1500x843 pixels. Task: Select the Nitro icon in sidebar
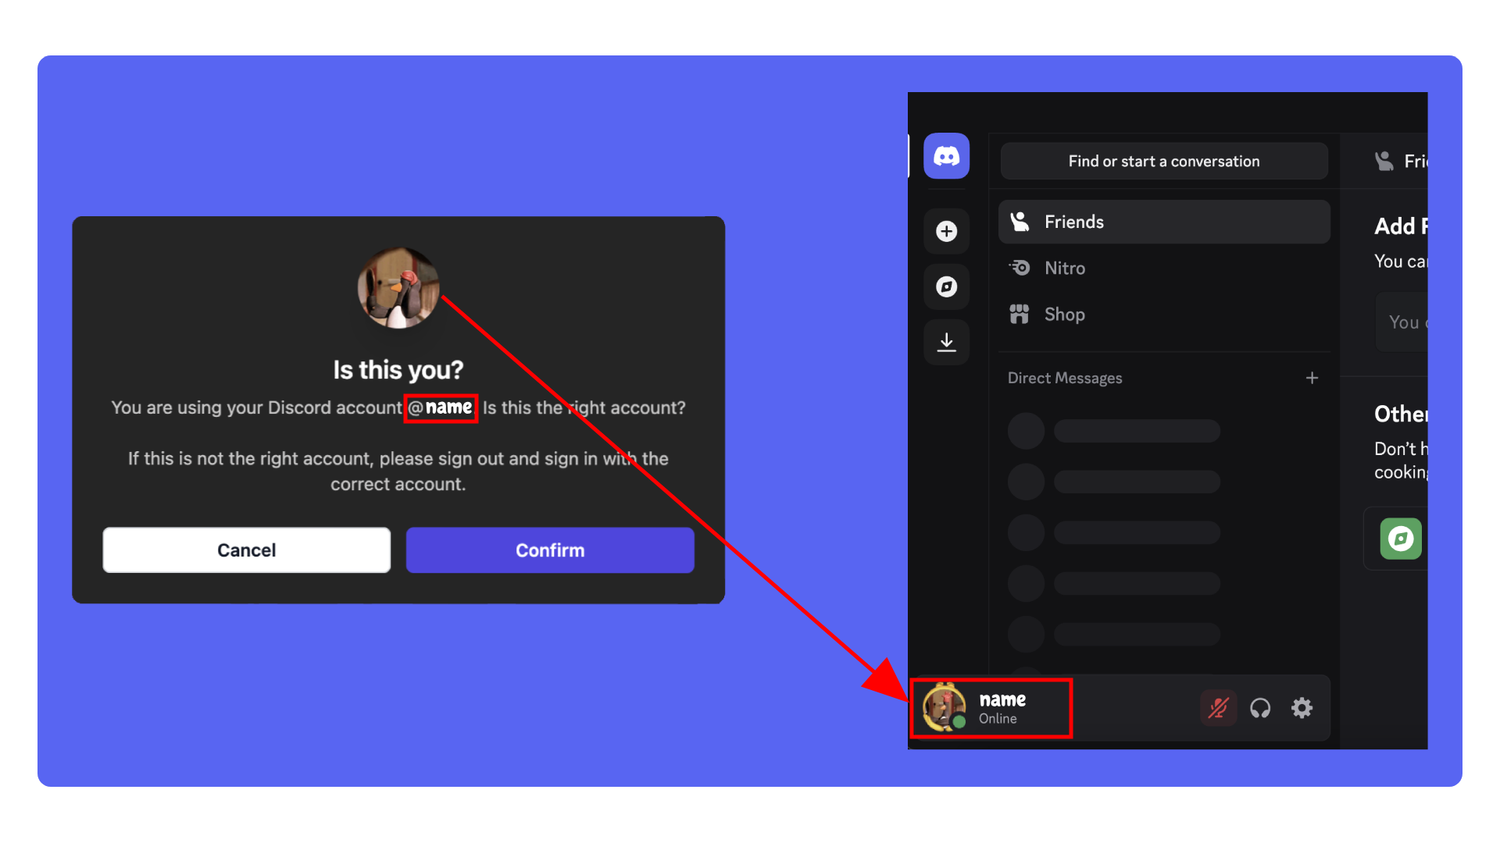click(1020, 268)
